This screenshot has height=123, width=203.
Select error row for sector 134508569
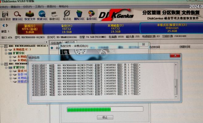click(x=86, y=89)
